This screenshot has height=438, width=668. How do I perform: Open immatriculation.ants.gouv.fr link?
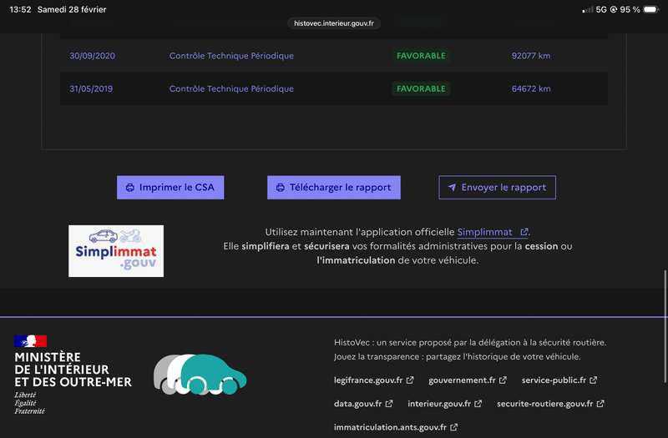click(395, 427)
